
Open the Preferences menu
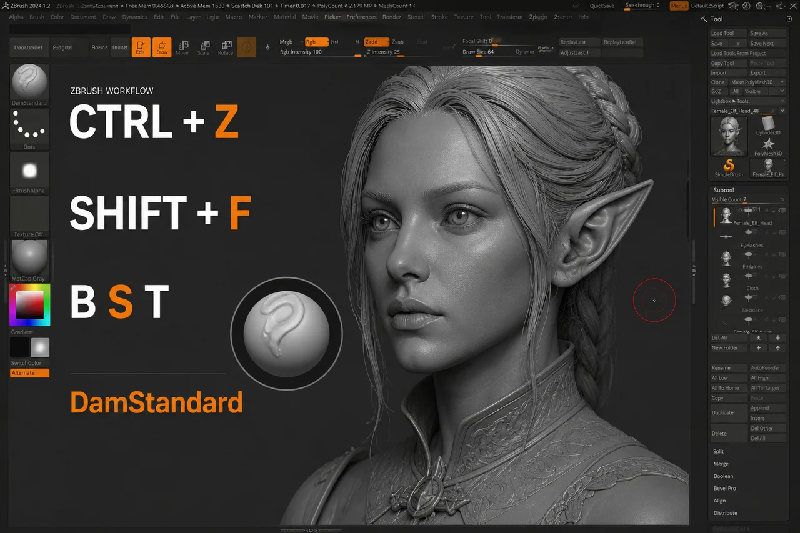tap(361, 17)
